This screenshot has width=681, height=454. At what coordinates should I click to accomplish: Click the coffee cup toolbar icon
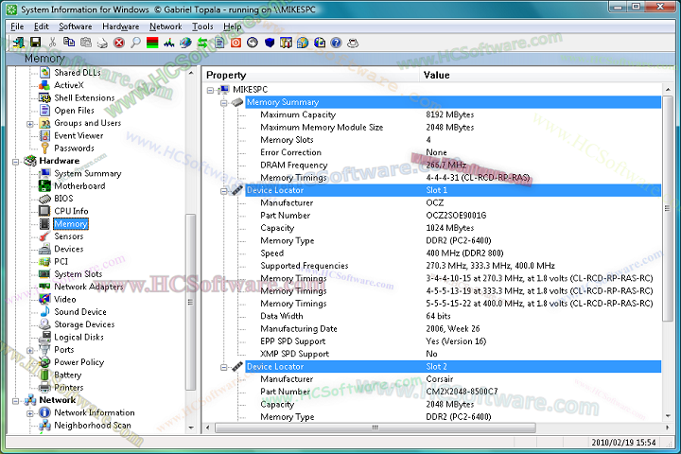(353, 43)
